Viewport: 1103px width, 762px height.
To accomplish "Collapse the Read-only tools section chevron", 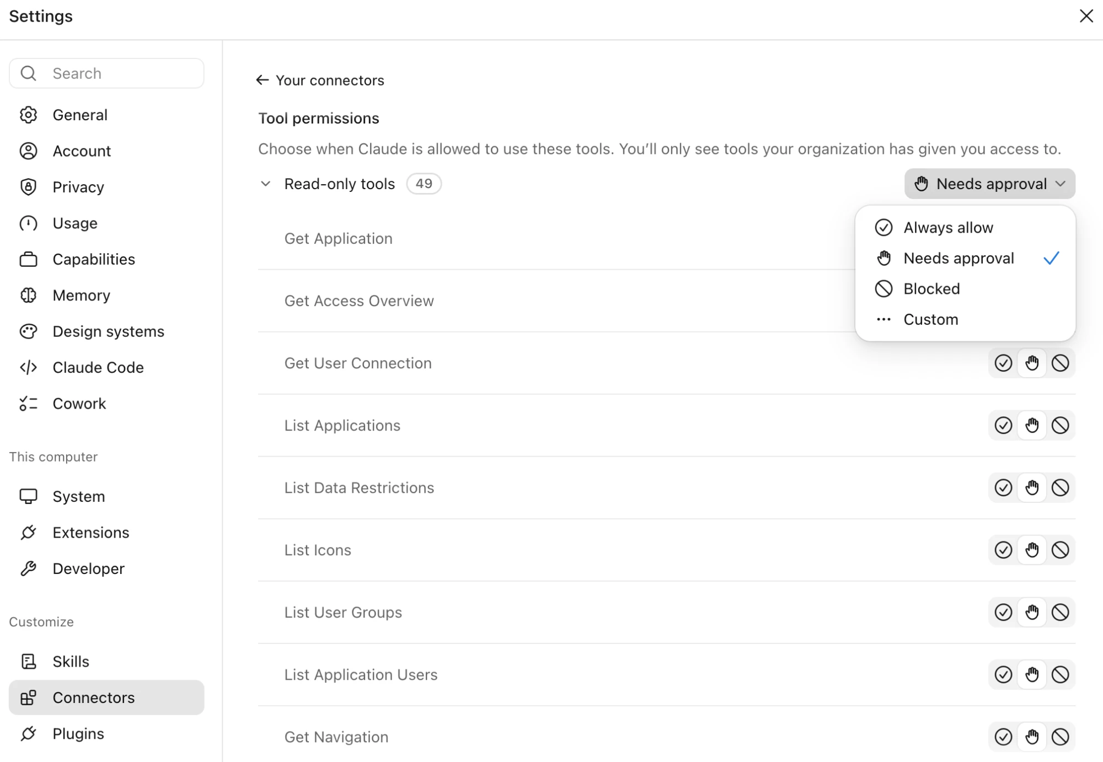I will pos(265,184).
